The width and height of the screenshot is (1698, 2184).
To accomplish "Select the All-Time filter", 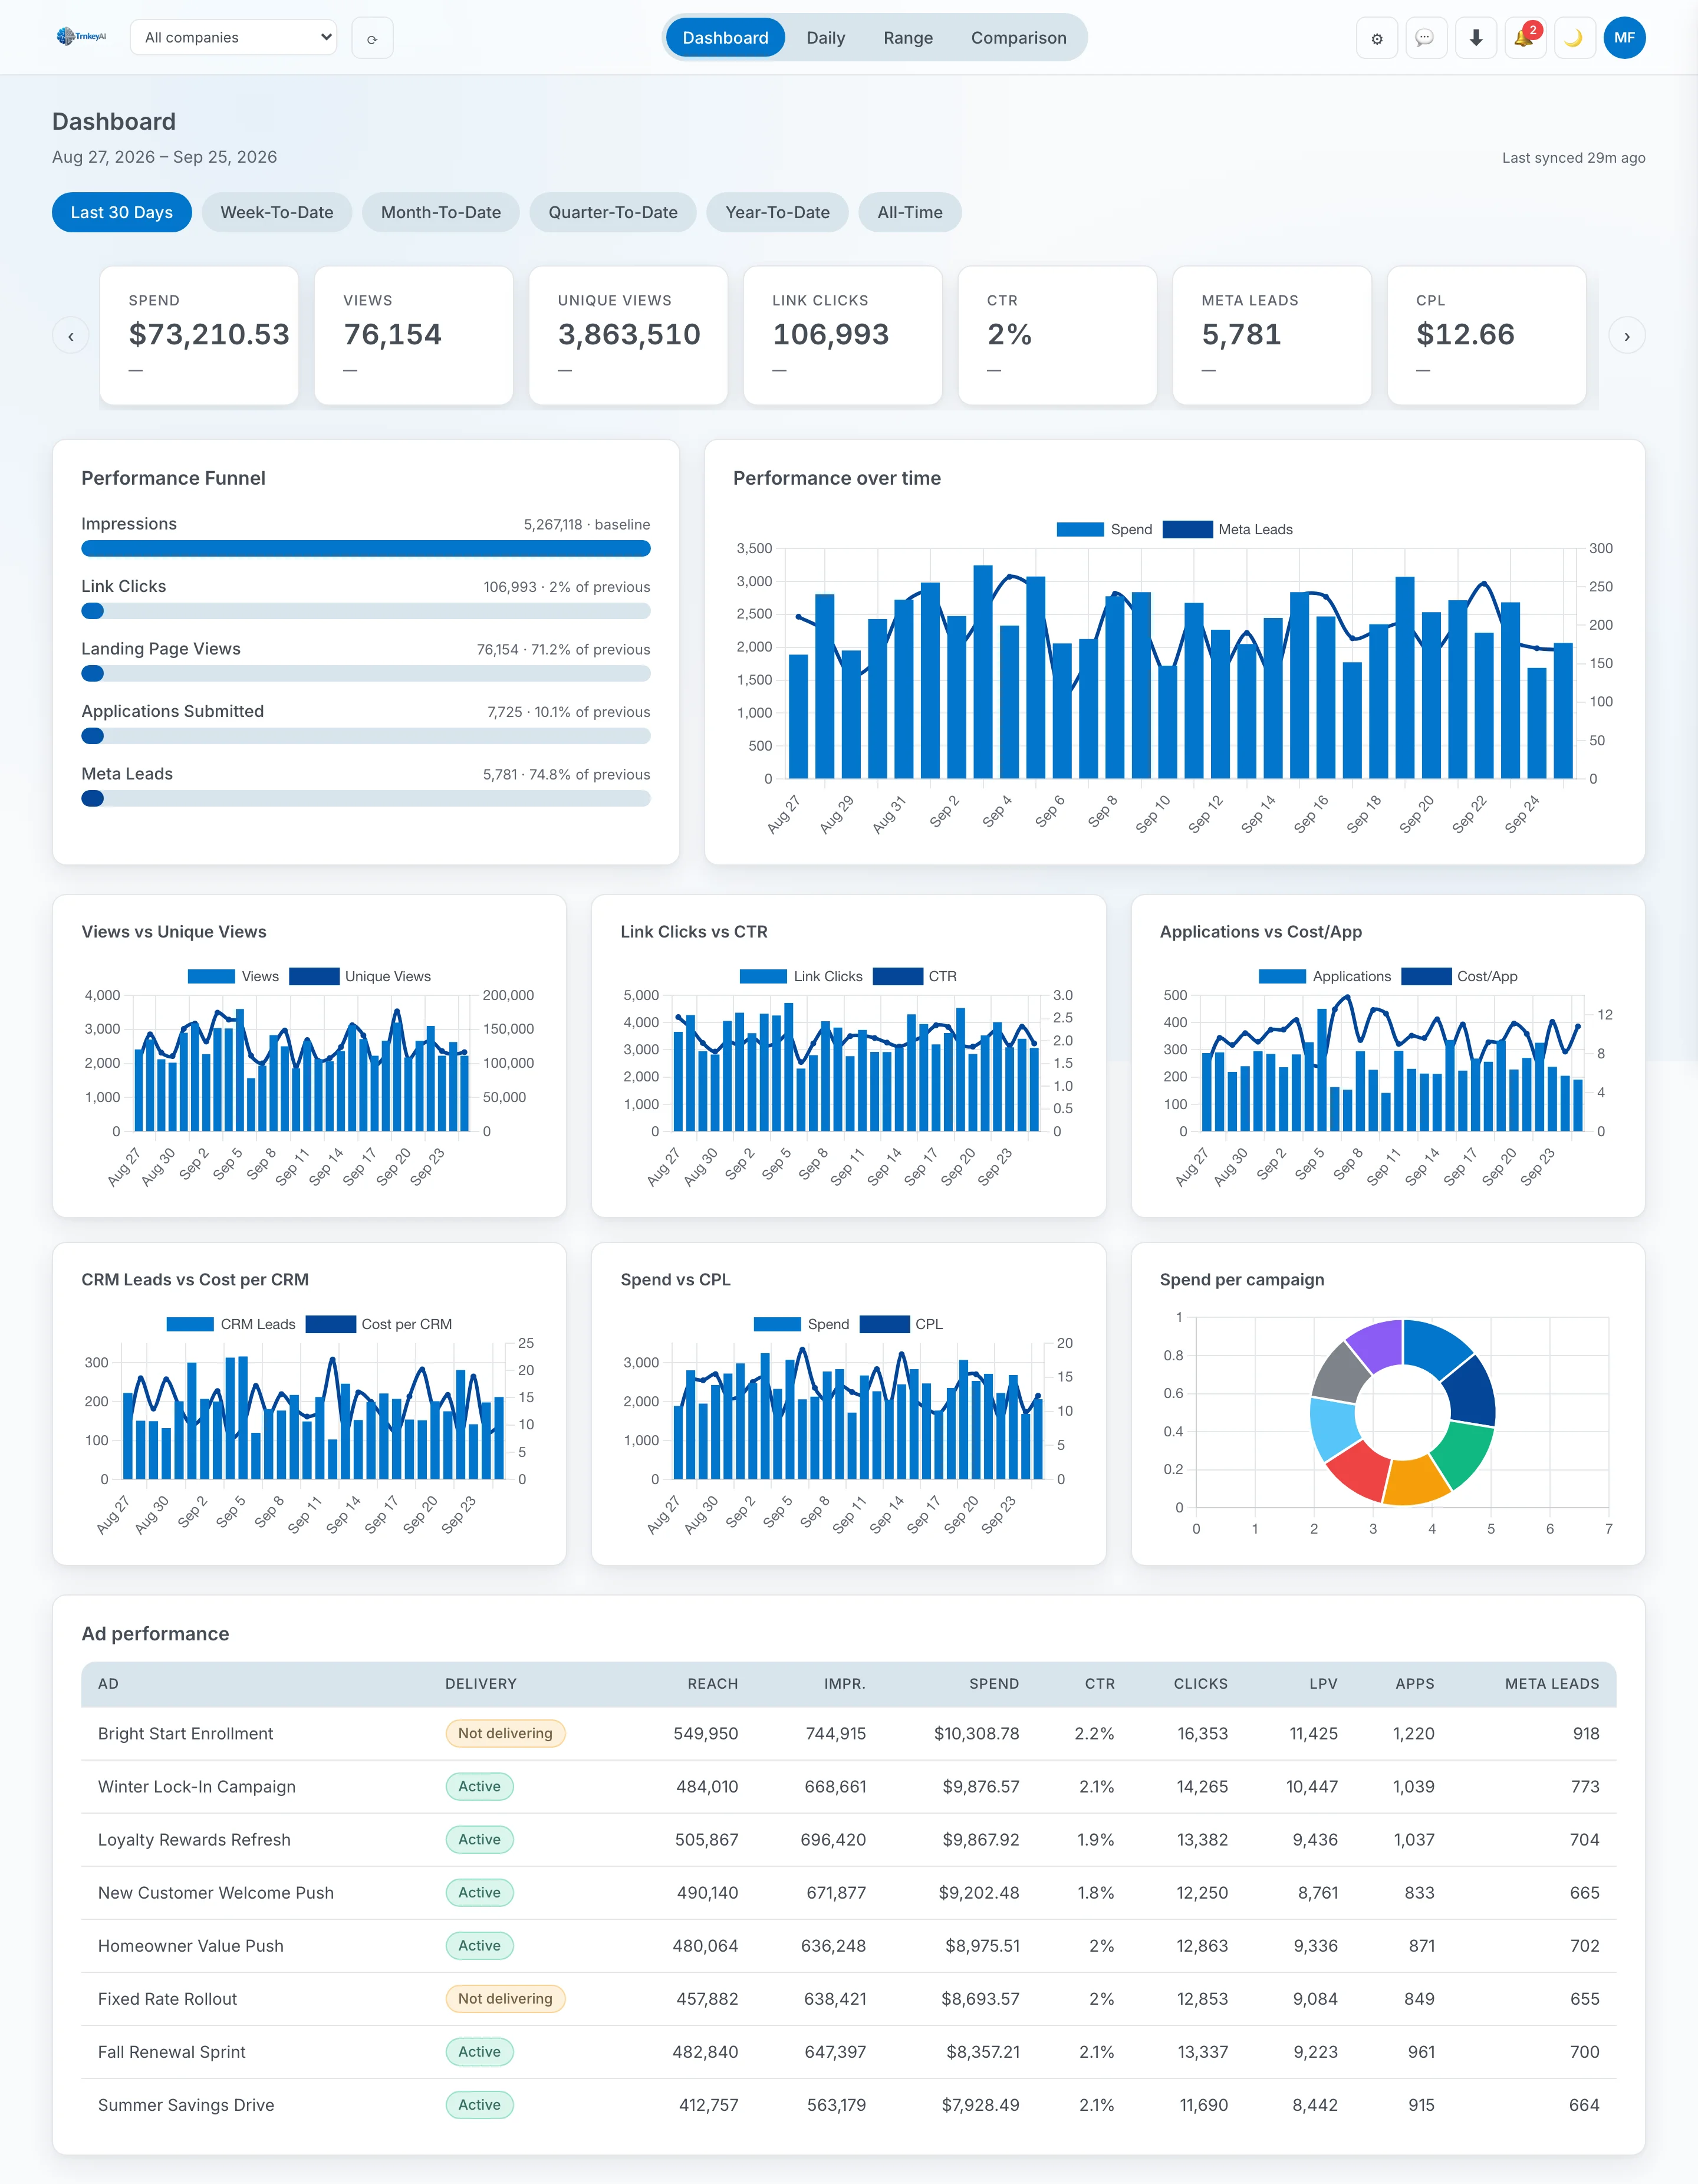I will (910, 212).
